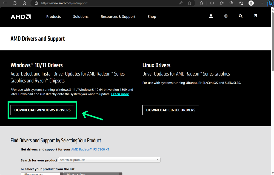Expand the search all products dropdown
Image resolution: width=274 pixels, height=175 pixels.
[x=109, y=160]
